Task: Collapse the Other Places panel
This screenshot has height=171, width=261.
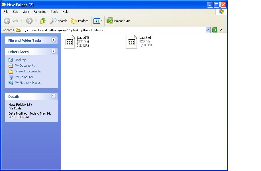Action: coord(54,51)
